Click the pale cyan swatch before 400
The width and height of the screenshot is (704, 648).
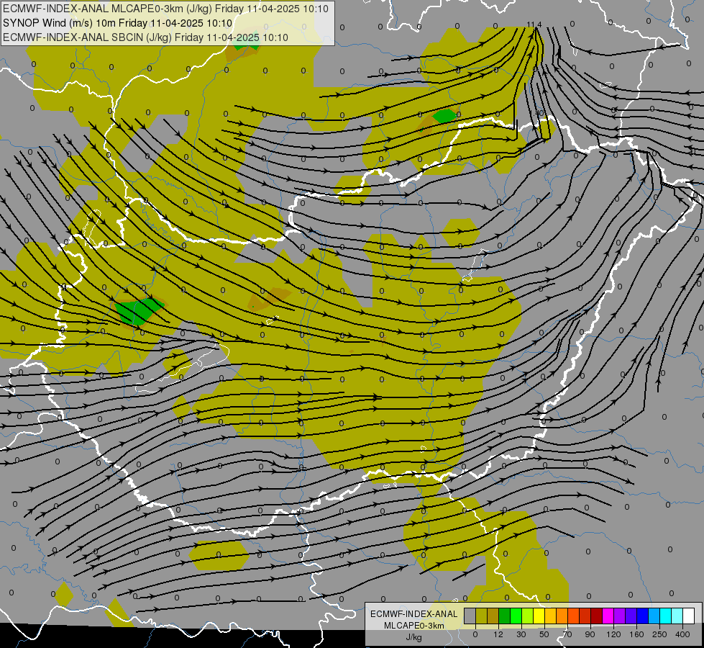677,616
